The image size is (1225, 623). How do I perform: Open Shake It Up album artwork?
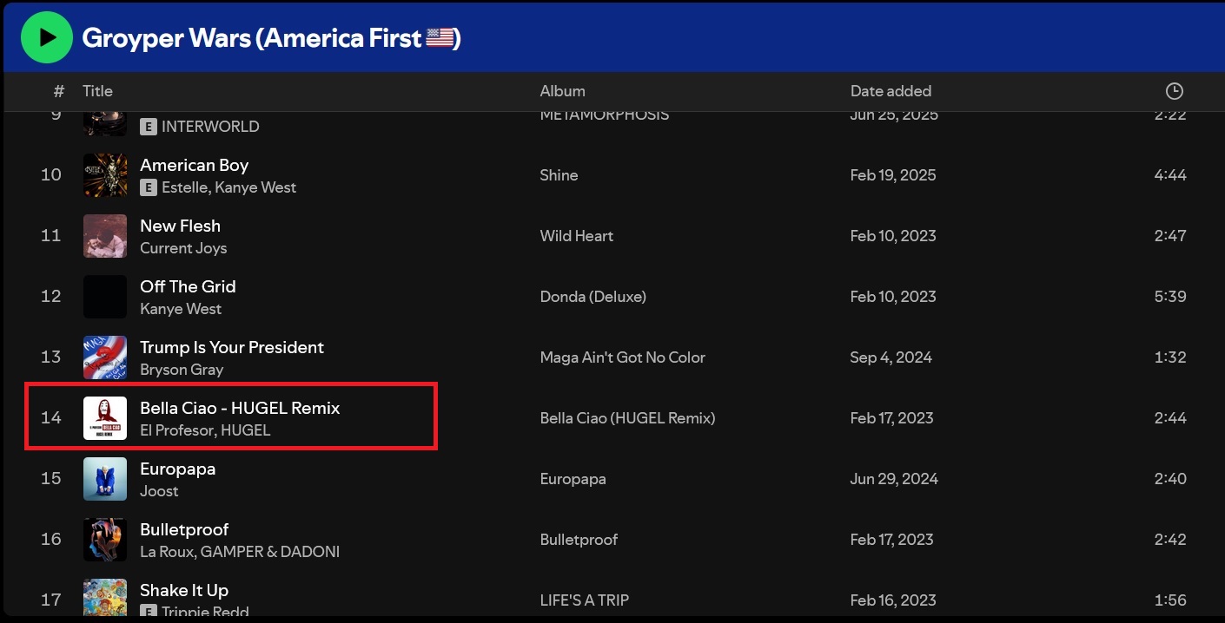pos(105,598)
